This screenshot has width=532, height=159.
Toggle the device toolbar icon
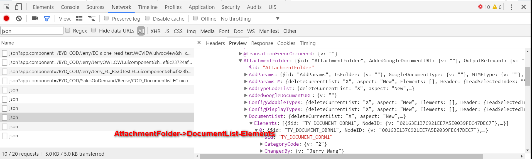tap(18, 7)
